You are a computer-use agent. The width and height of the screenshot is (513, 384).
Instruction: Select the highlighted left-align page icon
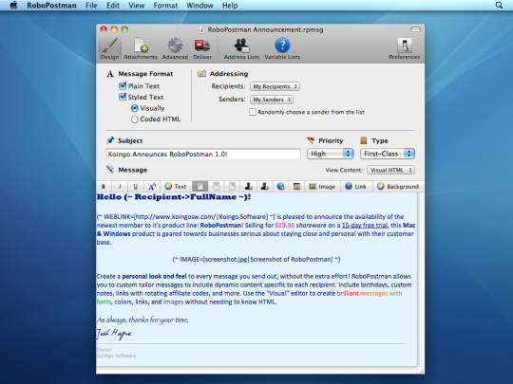pos(199,187)
